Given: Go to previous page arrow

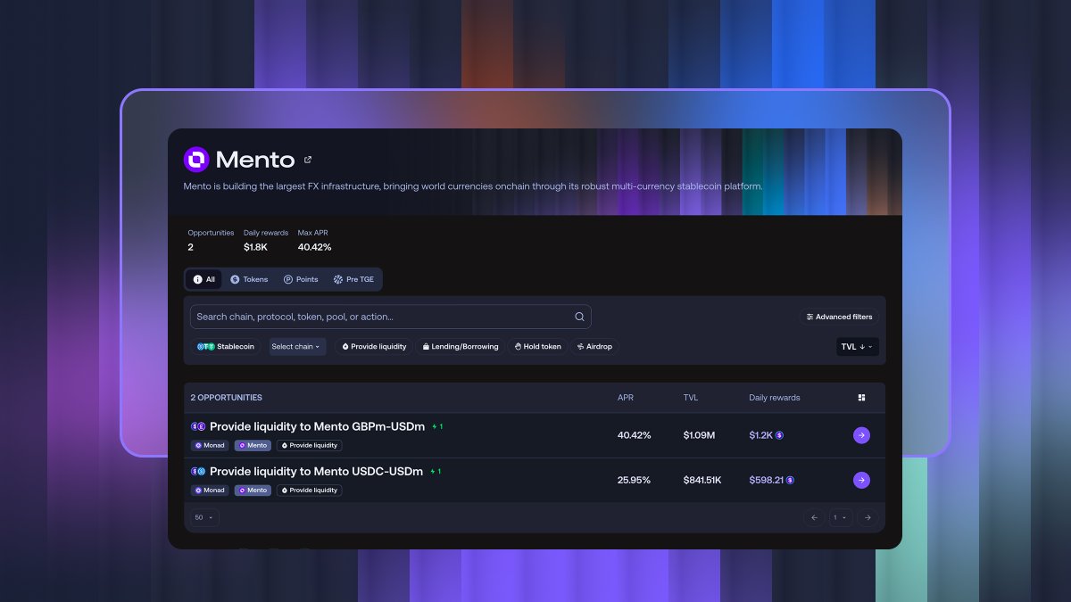Looking at the screenshot, I should click(x=813, y=517).
